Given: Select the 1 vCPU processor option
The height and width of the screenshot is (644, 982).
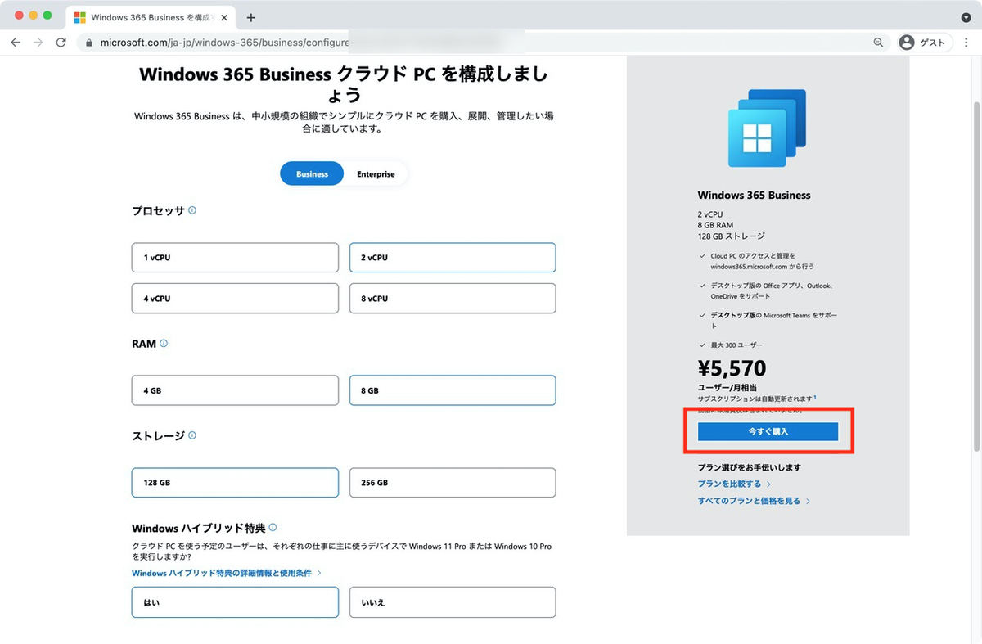Looking at the screenshot, I should (x=235, y=257).
